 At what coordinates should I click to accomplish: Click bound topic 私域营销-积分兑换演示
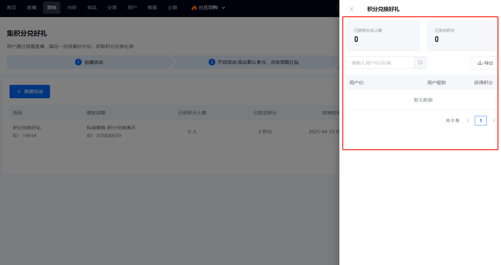pos(111,128)
